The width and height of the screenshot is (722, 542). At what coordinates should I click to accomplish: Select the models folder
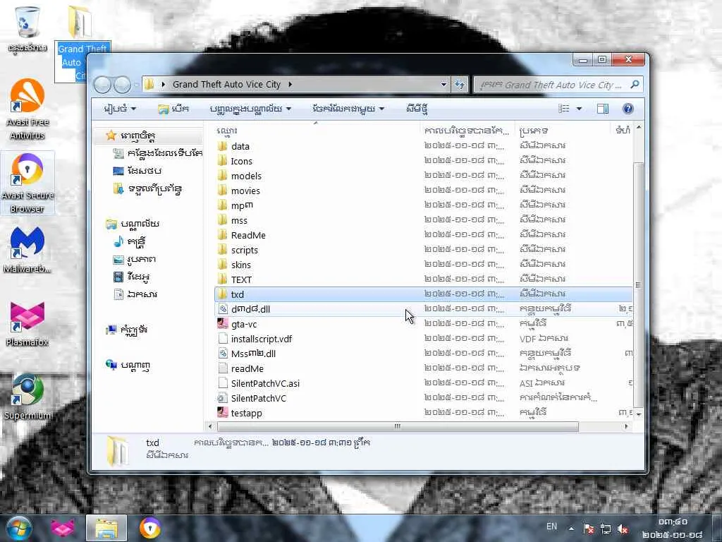pyautogui.click(x=423, y=176)
